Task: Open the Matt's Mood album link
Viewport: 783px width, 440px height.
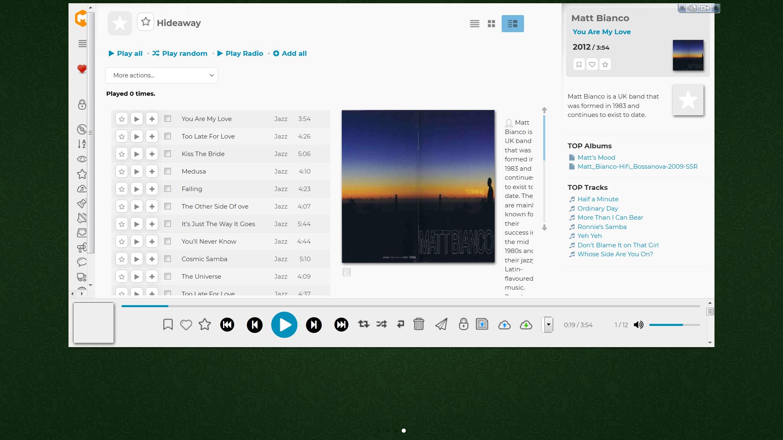Action: pyautogui.click(x=596, y=157)
